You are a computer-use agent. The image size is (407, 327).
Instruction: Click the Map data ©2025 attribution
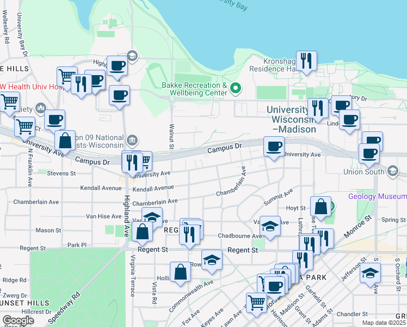click(x=384, y=323)
